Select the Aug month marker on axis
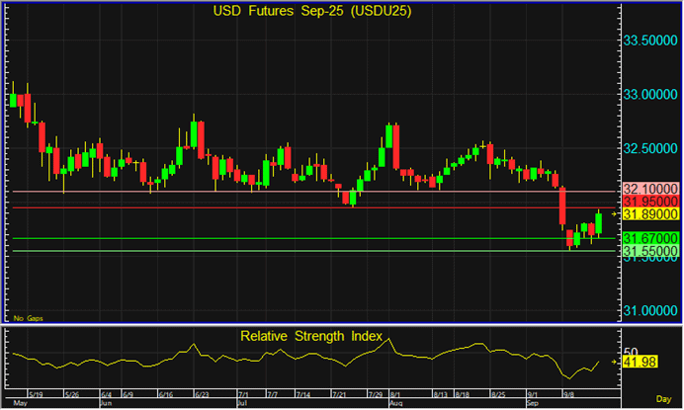The width and height of the screenshot is (684, 410). [395, 404]
